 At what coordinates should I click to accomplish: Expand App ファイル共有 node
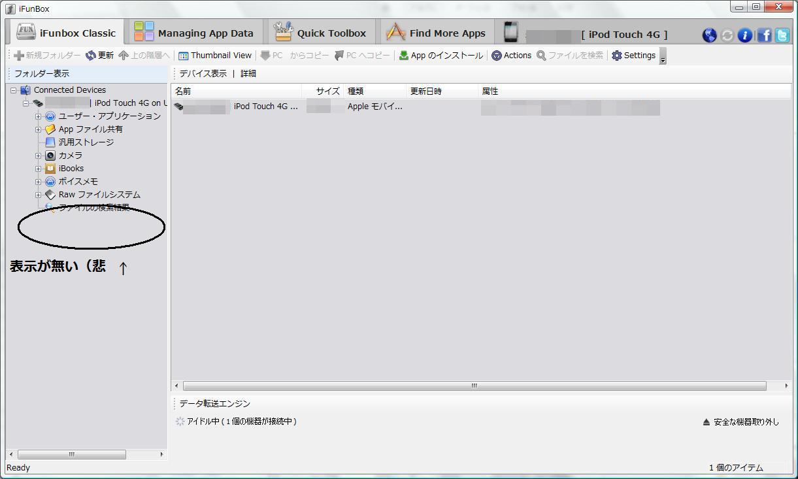38,129
